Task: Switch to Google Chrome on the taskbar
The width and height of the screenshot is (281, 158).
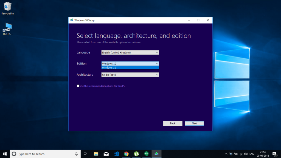Action: coord(126,154)
